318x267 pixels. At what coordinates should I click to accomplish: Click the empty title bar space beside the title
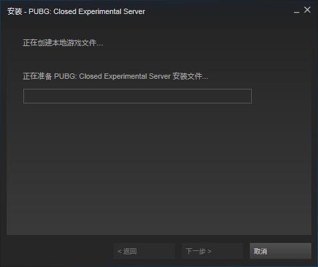[218, 11]
